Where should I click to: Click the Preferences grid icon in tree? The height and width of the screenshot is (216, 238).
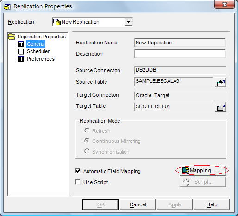point(21,59)
